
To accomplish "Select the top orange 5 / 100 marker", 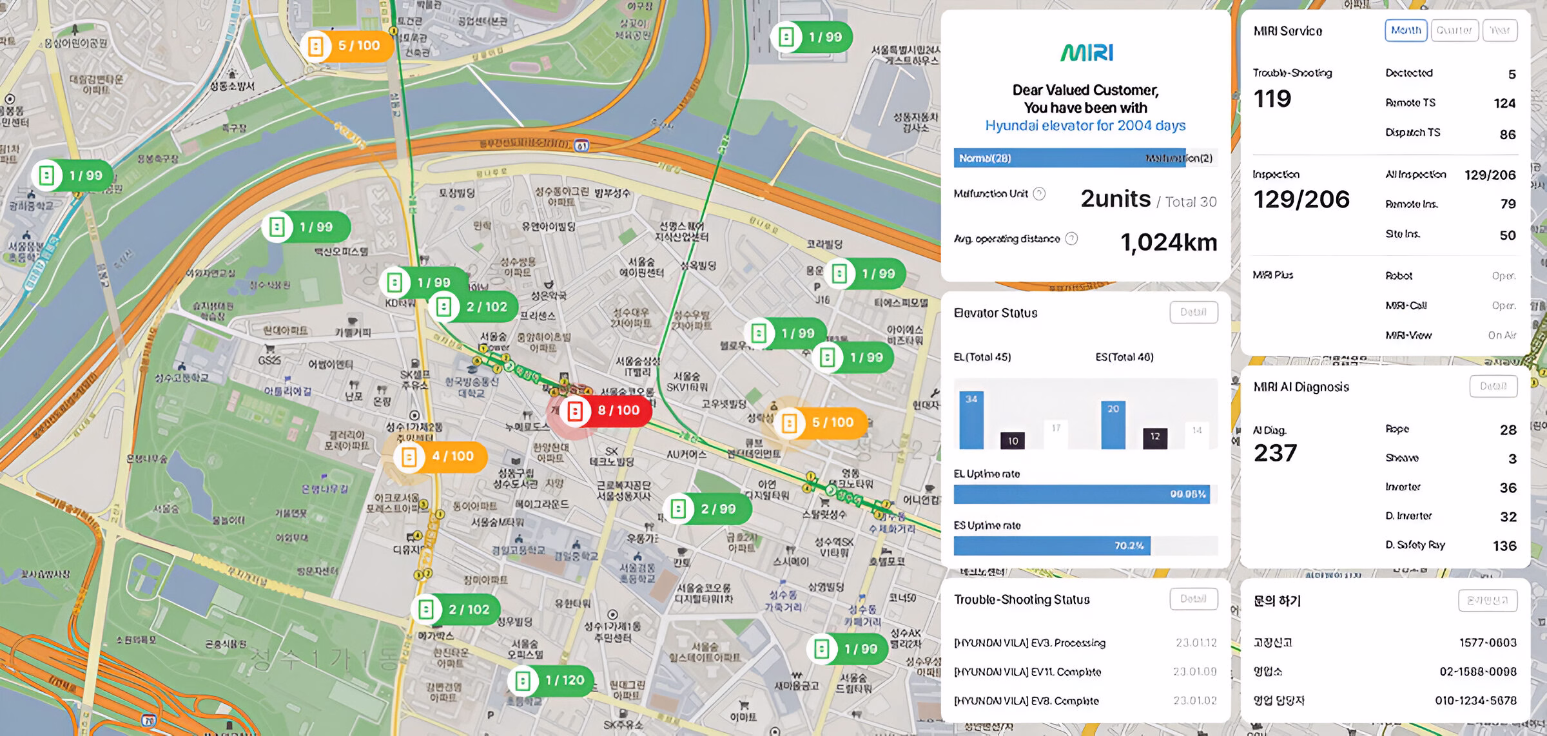I will point(347,46).
